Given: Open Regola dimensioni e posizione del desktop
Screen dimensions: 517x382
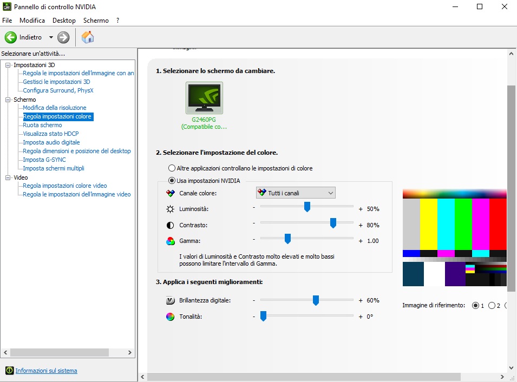Looking at the screenshot, I should point(77,151).
